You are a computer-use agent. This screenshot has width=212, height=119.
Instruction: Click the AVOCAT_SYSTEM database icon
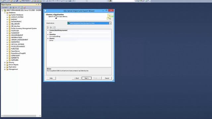tap(10, 17)
